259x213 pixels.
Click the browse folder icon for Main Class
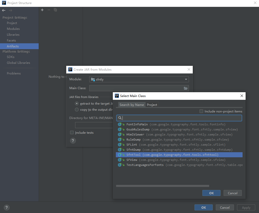pos(186,88)
